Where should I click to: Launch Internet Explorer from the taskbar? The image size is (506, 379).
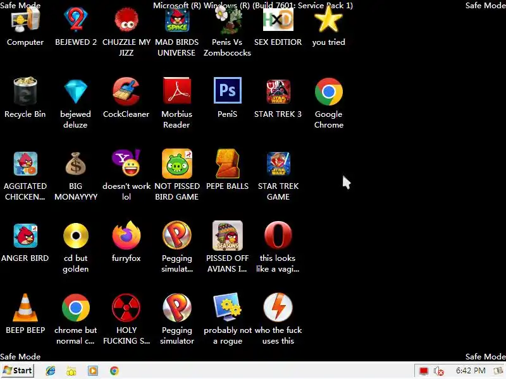51,371
